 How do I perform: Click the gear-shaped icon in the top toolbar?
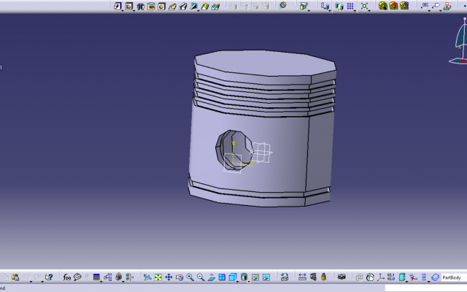(283, 5)
